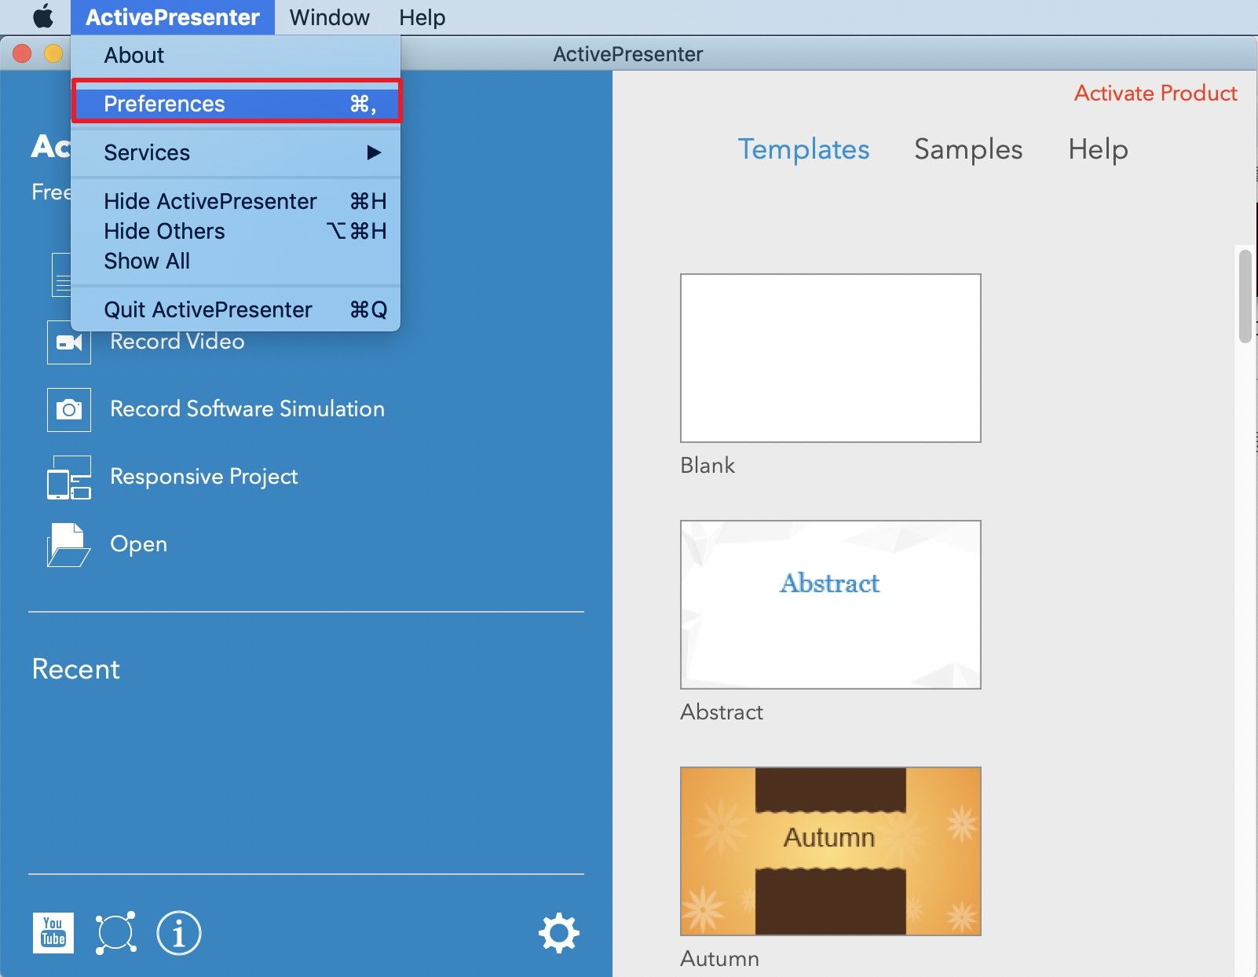Click the Activate Product link
Image resolution: width=1258 pixels, height=977 pixels.
coord(1155,93)
